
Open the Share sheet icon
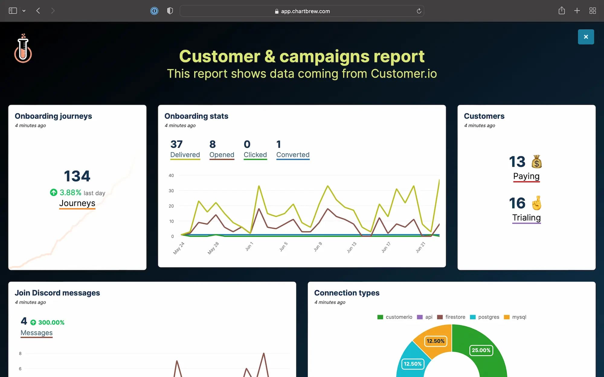click(x=561, y=11)
